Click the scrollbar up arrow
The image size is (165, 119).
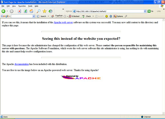[x=163, y=20]
